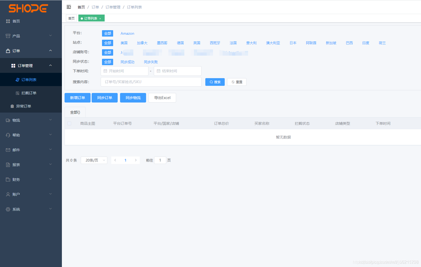The height and width of the screenshot is (267, 421).
Task: Expand the 物流 menu chevron
Action: click(50, 120)
